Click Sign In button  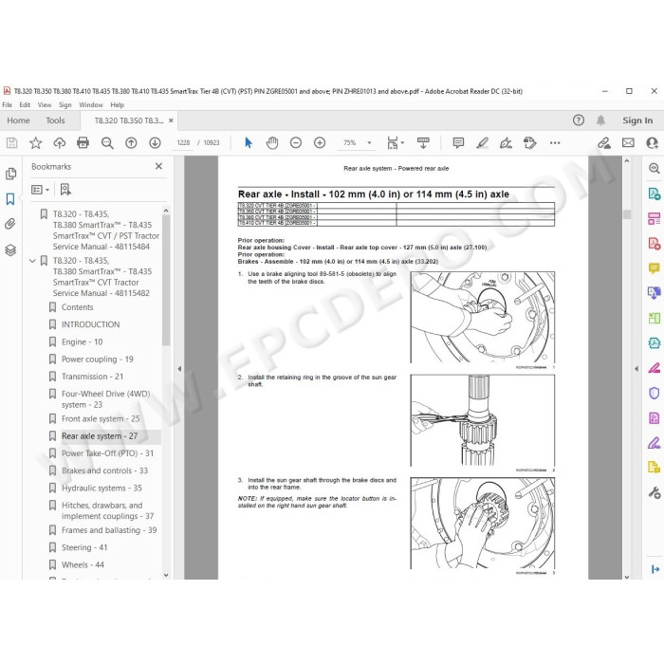637,120
